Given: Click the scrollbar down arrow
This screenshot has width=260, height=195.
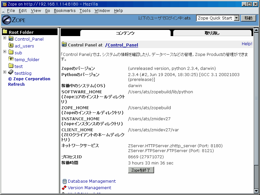Looking at the screenshot, I should point(256,191).
